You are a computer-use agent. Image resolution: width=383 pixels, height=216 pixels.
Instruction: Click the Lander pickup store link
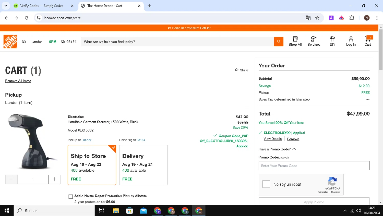click(x=86, y=140)
